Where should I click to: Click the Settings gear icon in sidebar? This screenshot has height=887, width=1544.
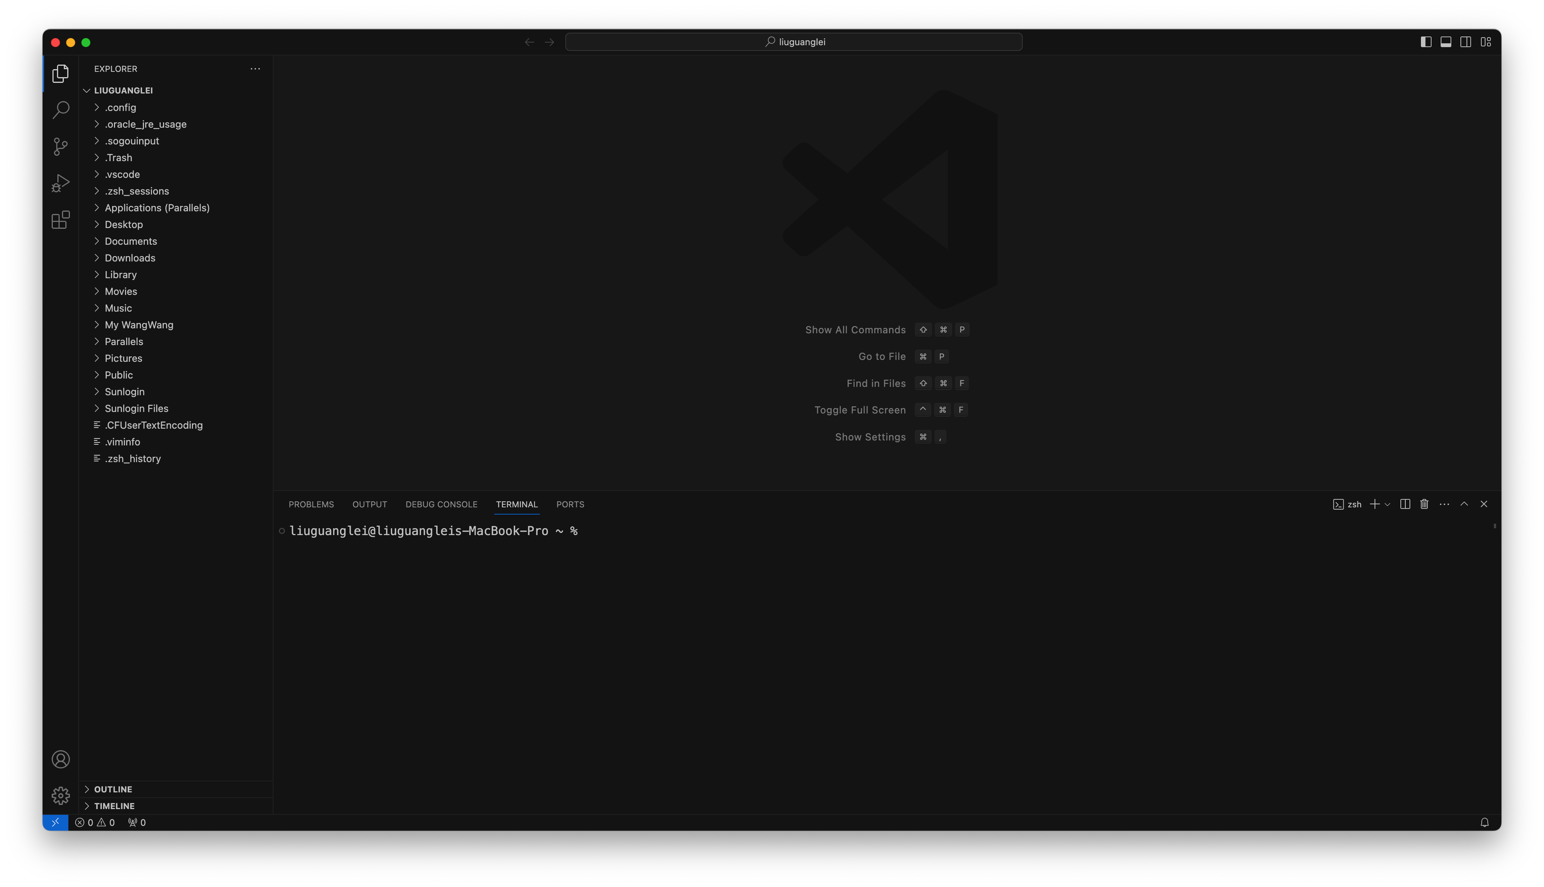60,795
